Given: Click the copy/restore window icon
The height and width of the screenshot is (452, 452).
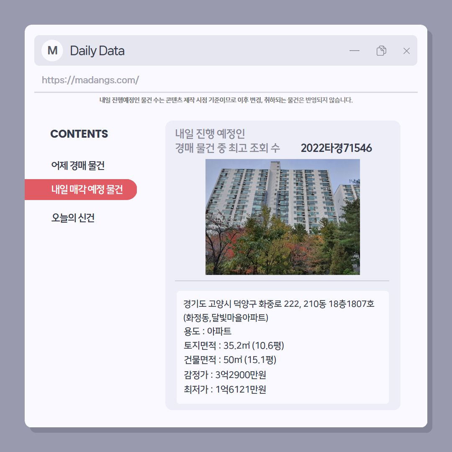Looking at the screenshot, I should (381, 51).
